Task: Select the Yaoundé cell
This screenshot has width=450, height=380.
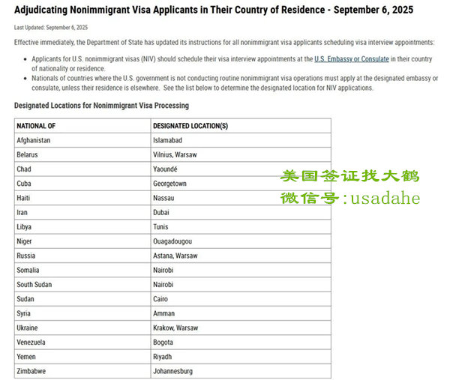Action: pos(241,169)
